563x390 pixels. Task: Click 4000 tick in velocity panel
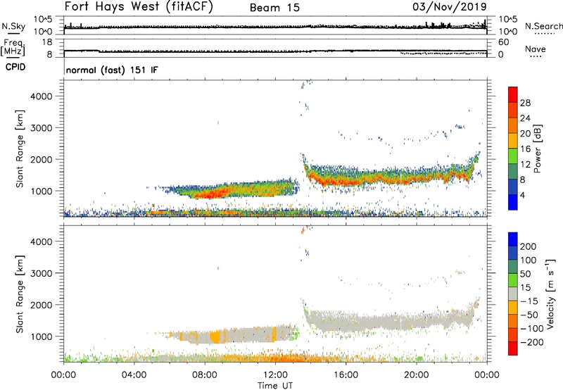coord(41,241)
